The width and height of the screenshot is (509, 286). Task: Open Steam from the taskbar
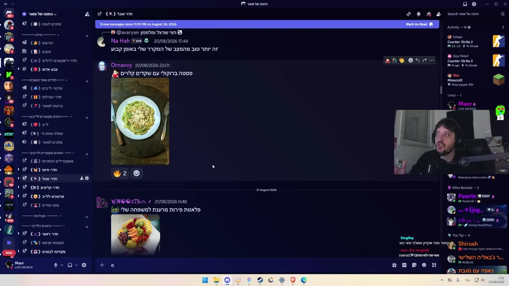tap(260, 280)
